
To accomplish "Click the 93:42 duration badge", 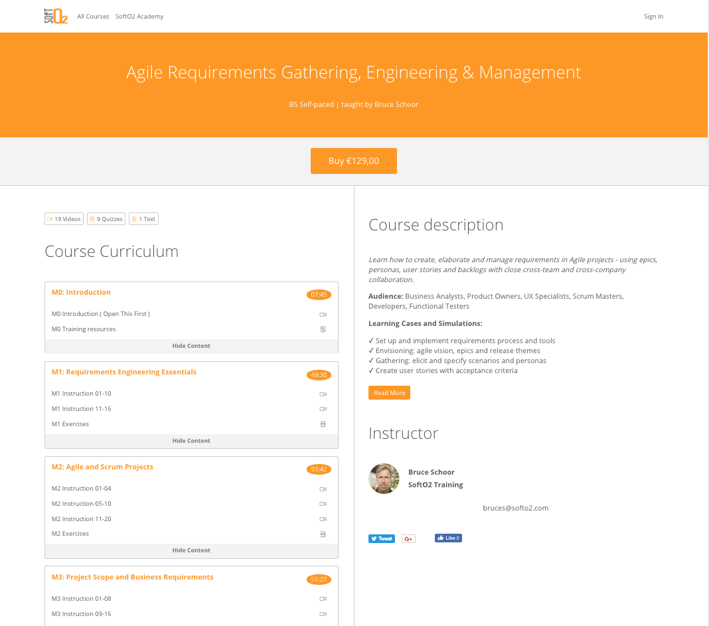I will click(319, 469).
